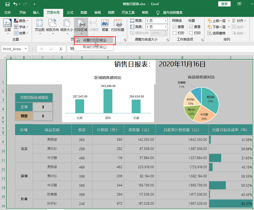254x210 pixels.
Task: Click the 对齐 align icon
Action: 234,21
